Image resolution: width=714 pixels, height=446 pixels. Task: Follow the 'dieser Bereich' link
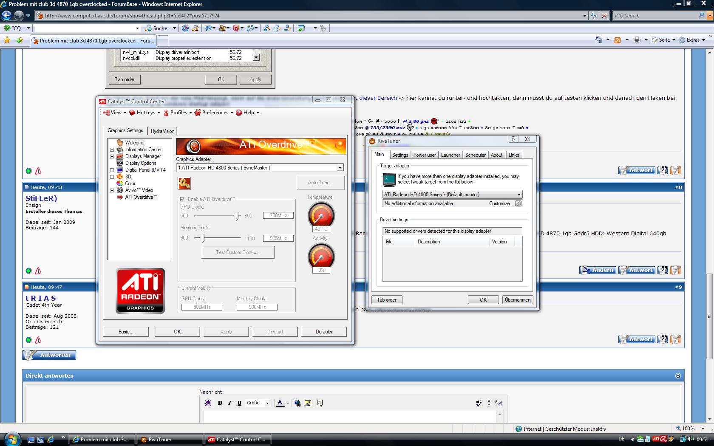click(378, 98)
